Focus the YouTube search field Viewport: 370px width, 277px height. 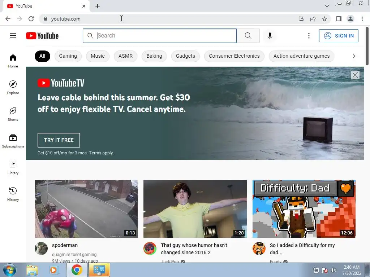(x=159, y=36)
